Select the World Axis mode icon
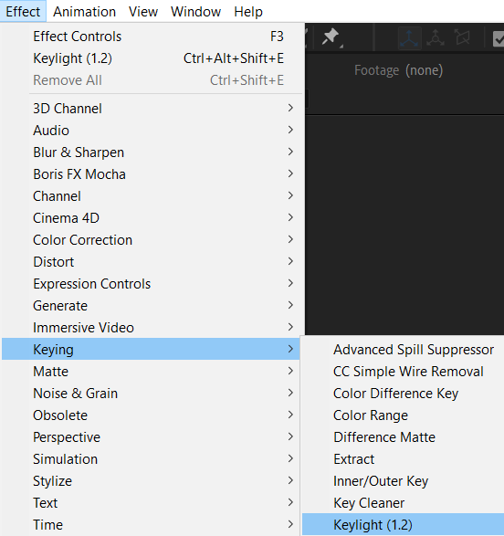504x536 pixels. 436,38
